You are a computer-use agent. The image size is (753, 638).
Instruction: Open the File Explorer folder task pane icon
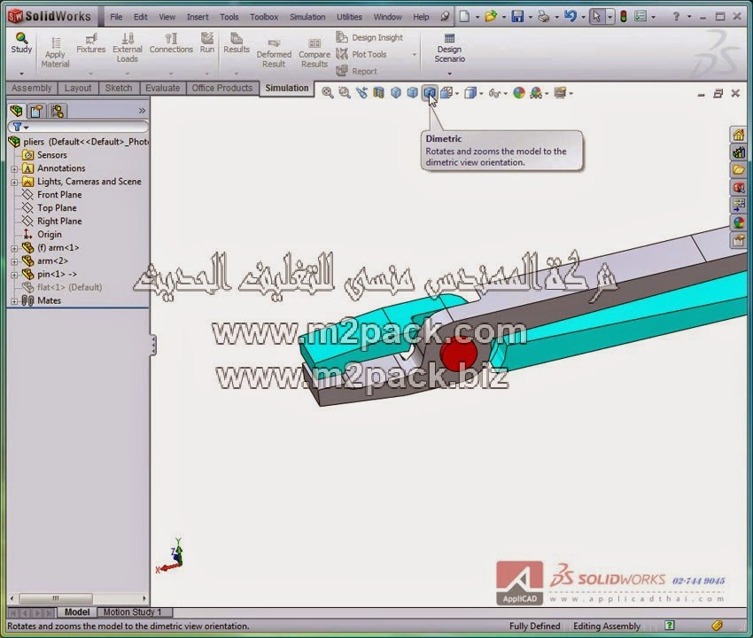[739, 169]
